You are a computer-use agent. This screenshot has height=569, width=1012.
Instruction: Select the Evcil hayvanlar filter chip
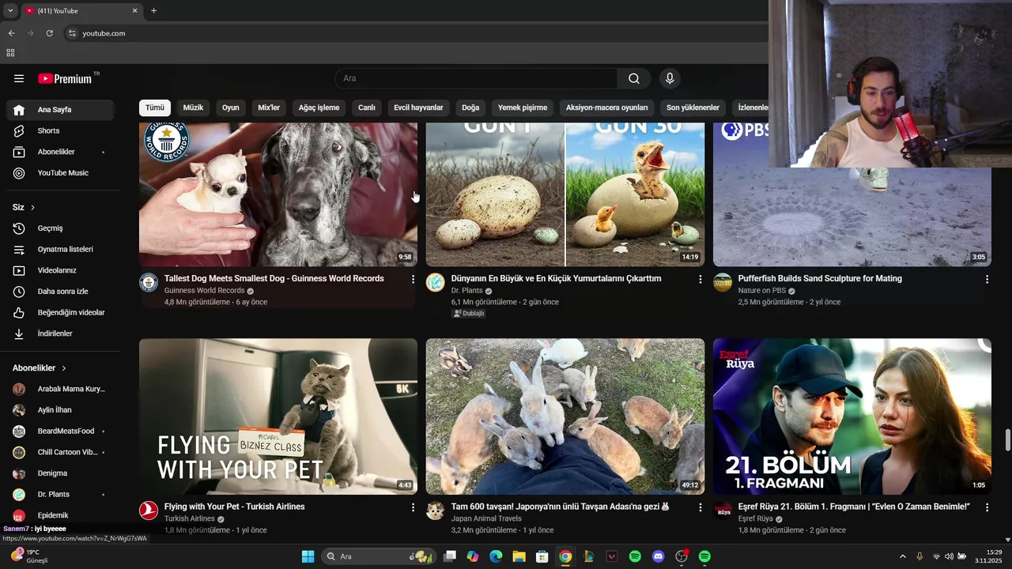pos(418,107)
